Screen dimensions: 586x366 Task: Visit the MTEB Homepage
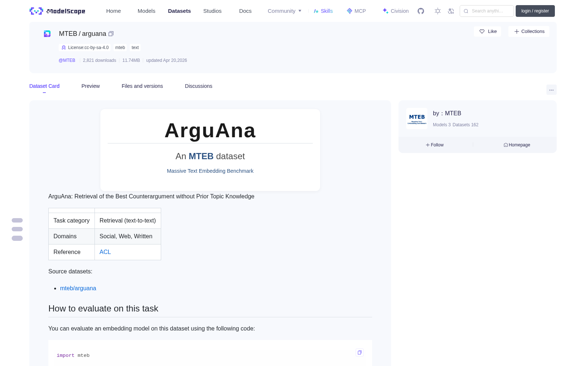pyautogui.click(x=517, y=145)
